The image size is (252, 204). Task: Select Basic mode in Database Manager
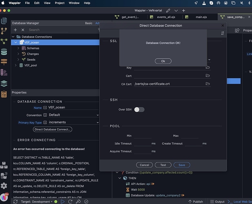click(x=89, y=23)
